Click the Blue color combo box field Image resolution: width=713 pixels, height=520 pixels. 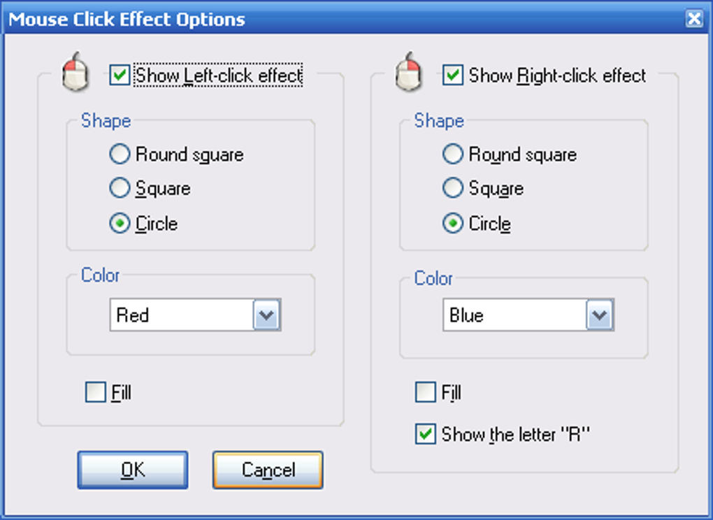[x=528, y=315]
